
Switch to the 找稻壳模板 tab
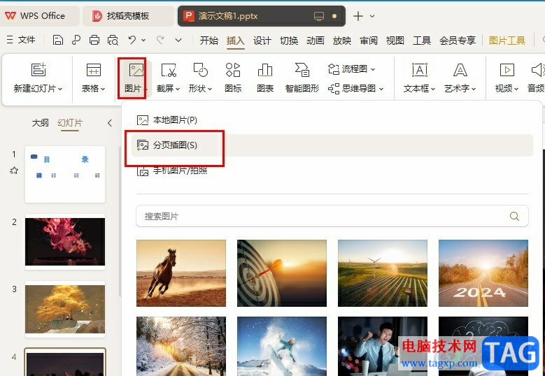point(128,16)
